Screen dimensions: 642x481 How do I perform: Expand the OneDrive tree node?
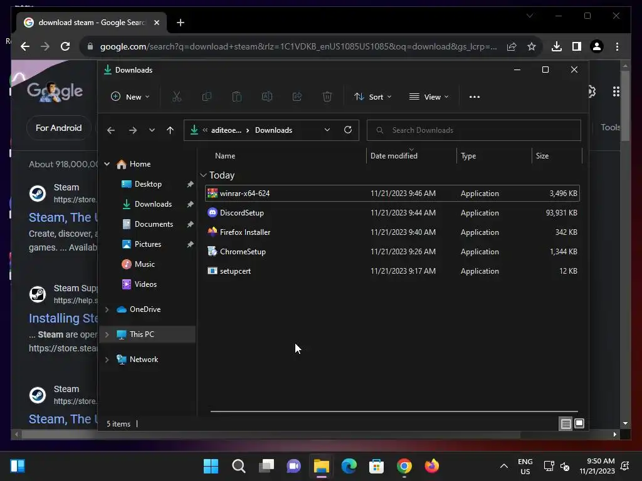tap(107, 309)
